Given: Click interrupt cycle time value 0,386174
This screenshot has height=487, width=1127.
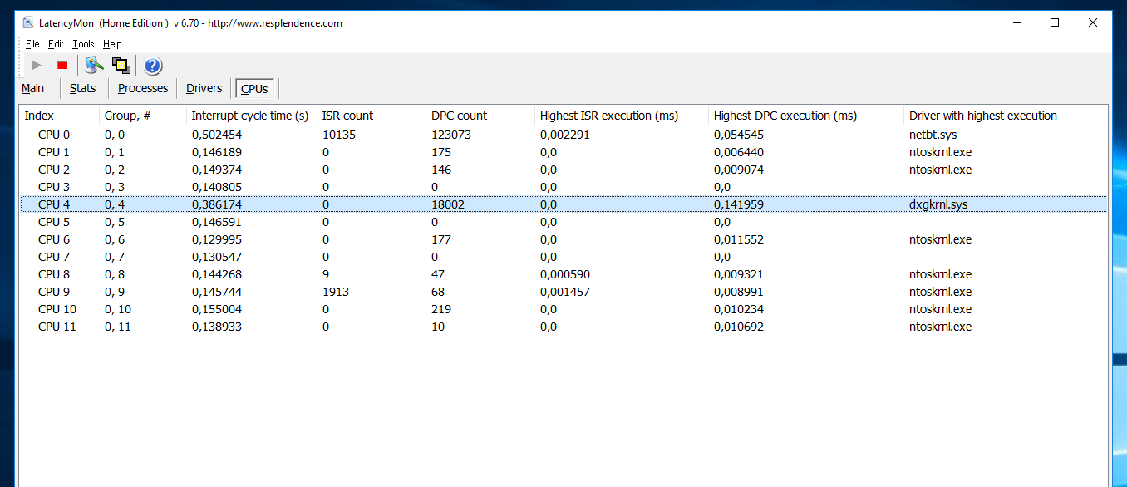Looking at the screenshot, I should click(x=217, y=204).
